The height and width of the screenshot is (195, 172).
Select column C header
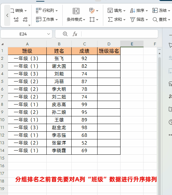84,44
